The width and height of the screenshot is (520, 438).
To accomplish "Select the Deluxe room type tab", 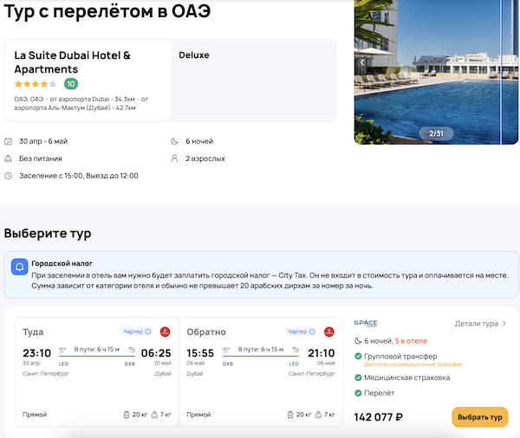I will pyautogui.click(x=194, y=55).
